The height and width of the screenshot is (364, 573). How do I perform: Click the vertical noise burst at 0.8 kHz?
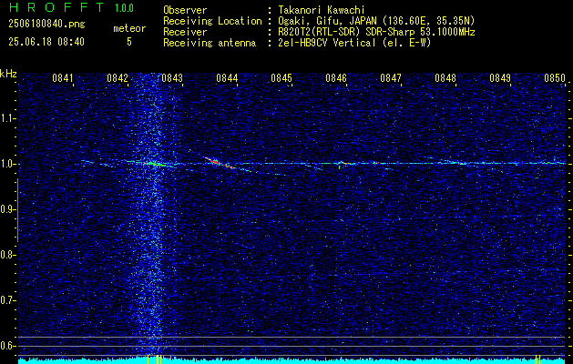(x=150, y=255)
